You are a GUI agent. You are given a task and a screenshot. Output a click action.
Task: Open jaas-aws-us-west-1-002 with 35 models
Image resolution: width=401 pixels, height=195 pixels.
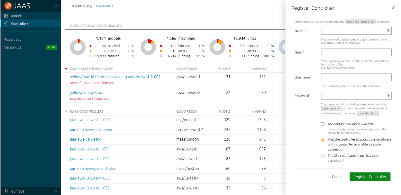coord(90,188)
